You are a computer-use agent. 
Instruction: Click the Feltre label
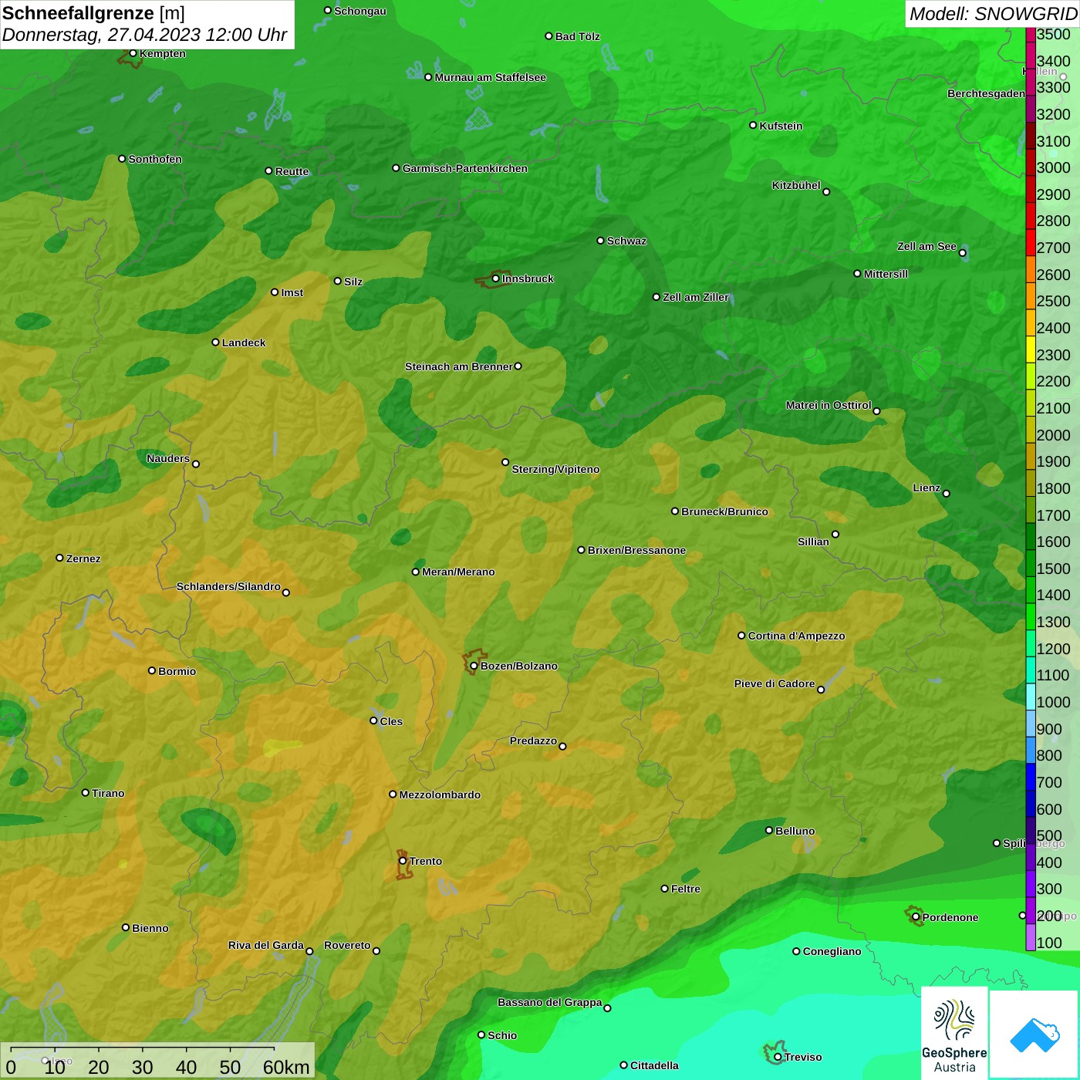pos(686,889)
